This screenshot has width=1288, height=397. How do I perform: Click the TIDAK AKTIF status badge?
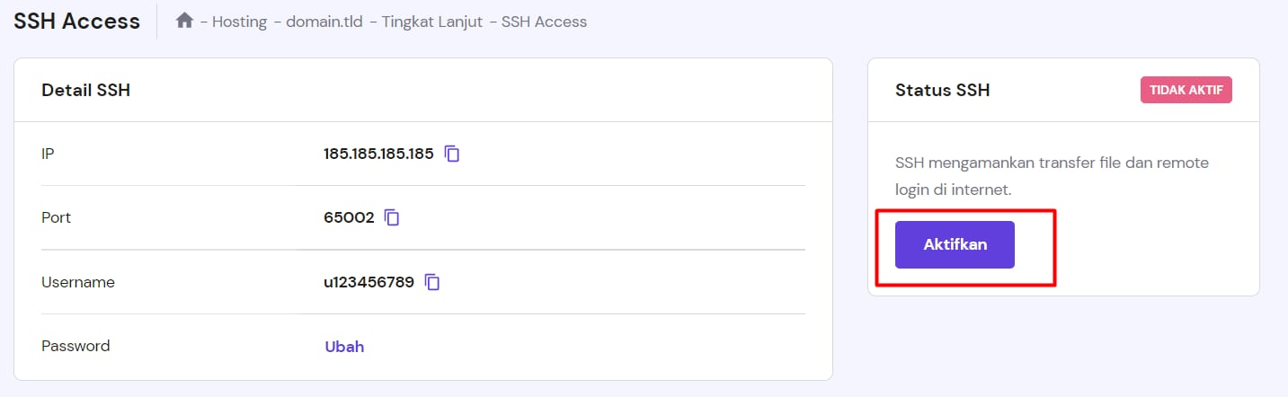[x=1186, y=90]
